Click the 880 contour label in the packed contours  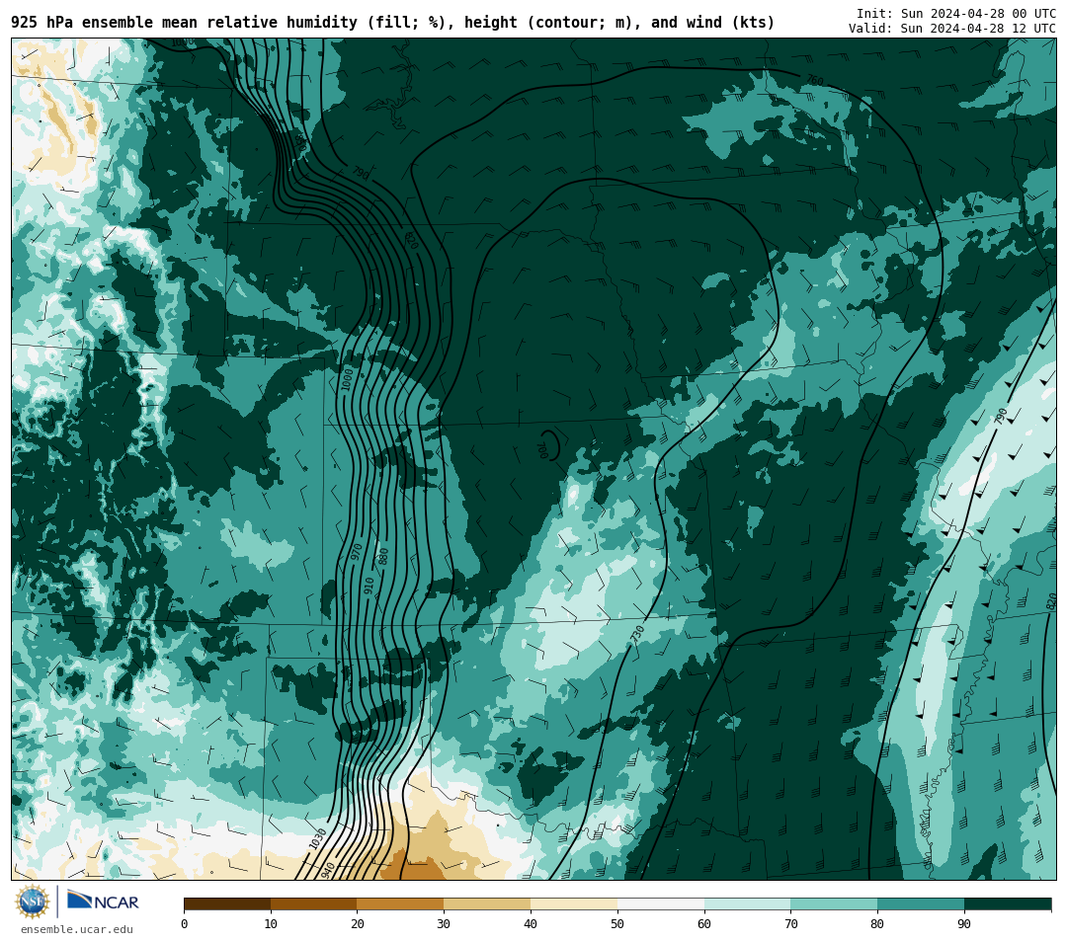383,556
